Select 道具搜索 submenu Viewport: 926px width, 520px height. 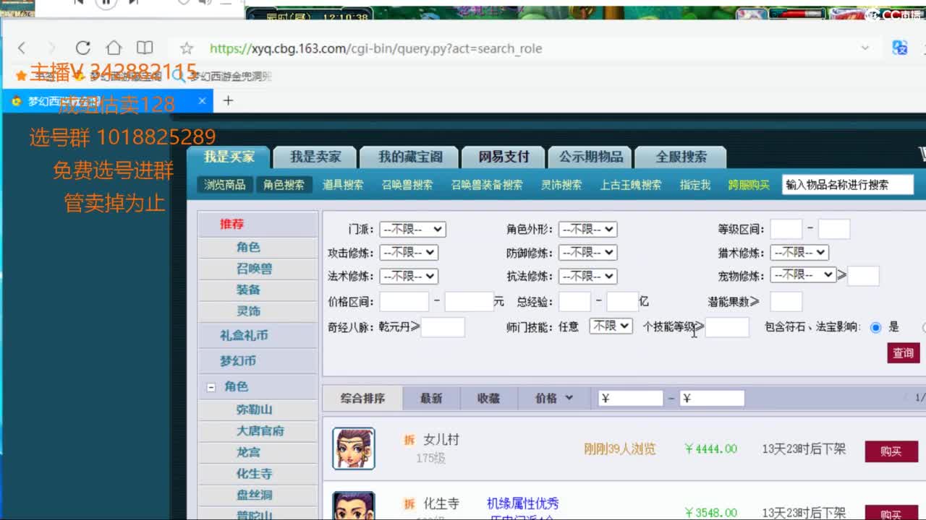(343, 185)
